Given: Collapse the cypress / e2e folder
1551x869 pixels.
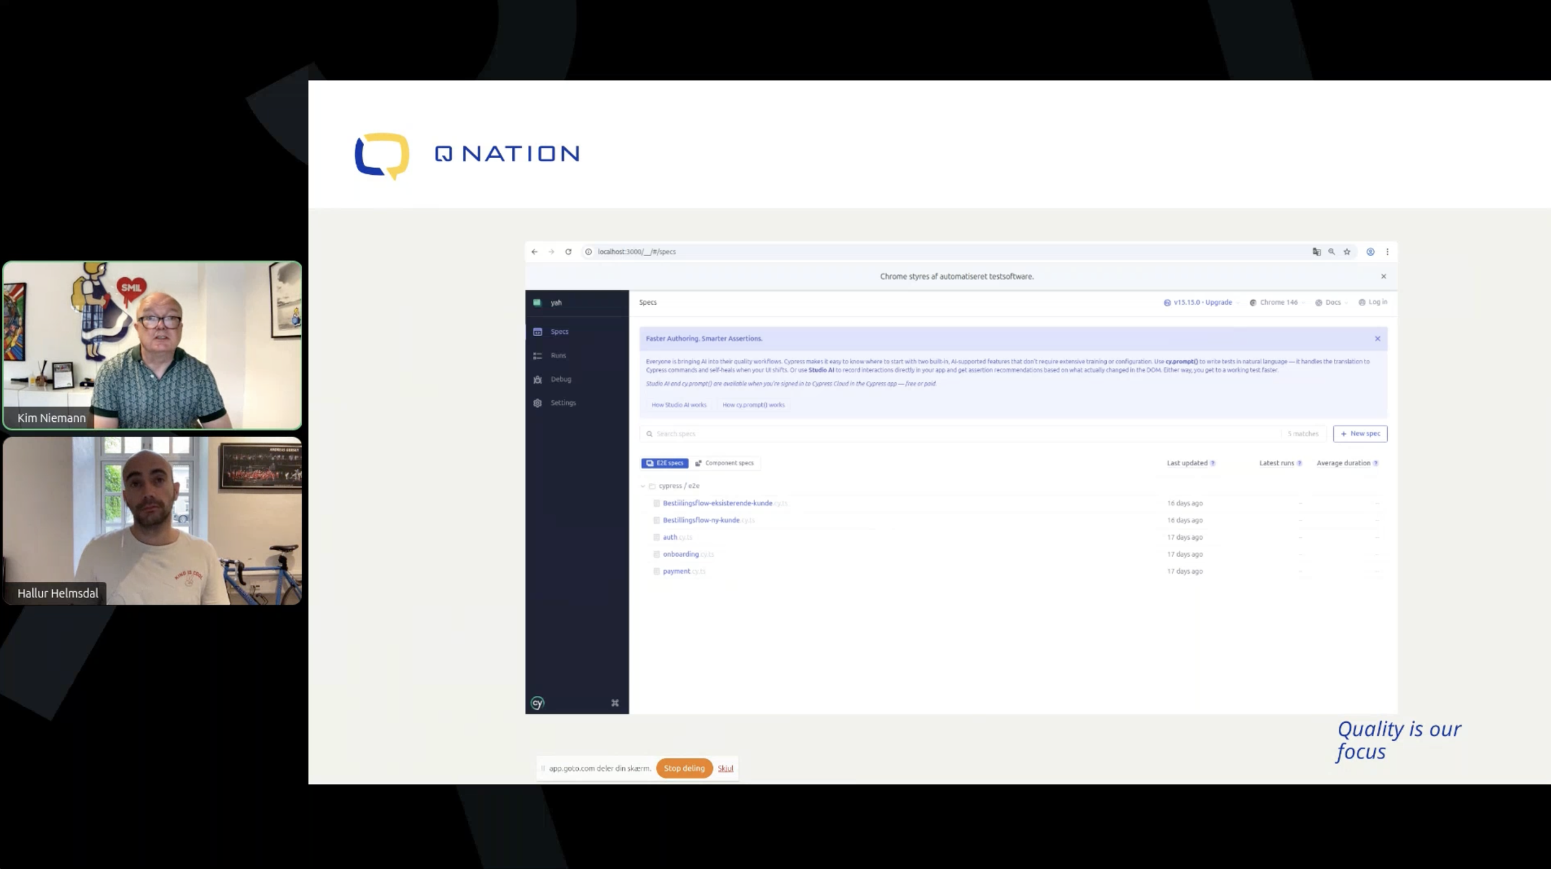Looking at the screenshot, I should point(643,486).
